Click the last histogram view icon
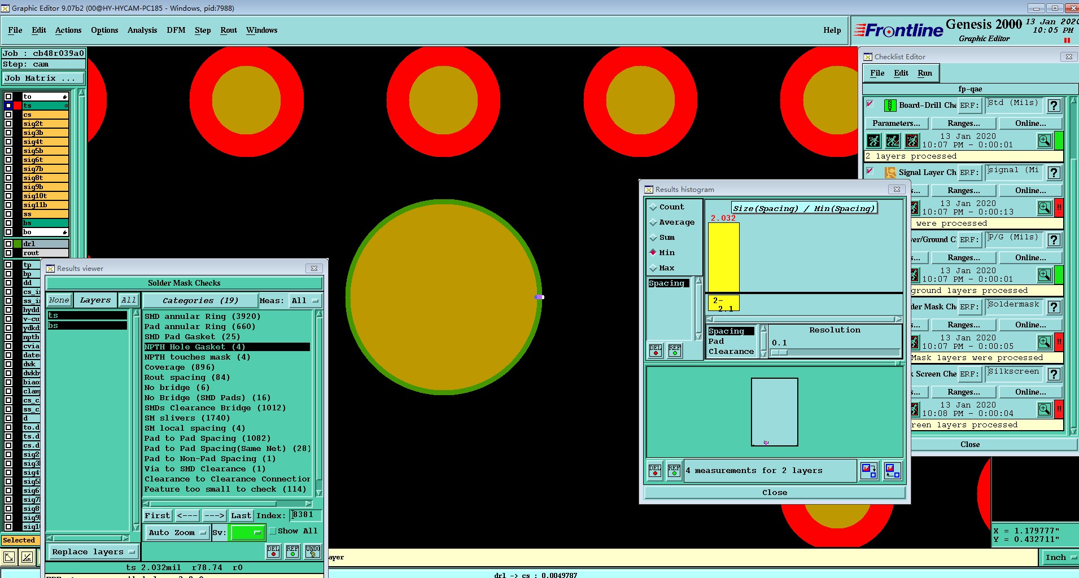This screenshot has width=1079, height=578. coord(893,470)
